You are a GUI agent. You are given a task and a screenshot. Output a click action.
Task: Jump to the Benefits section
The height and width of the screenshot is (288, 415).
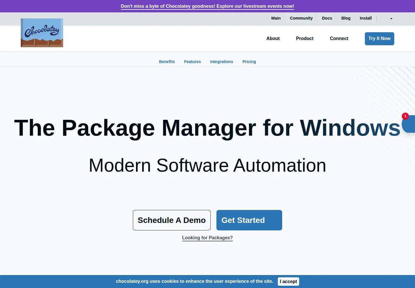point(167,62)
